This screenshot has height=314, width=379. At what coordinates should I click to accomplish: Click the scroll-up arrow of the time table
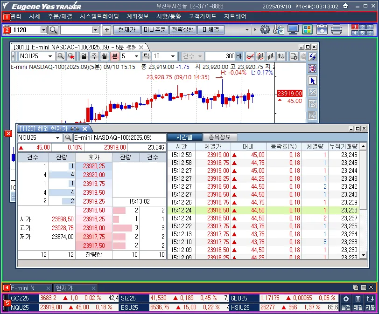click(x=363, y=146)
